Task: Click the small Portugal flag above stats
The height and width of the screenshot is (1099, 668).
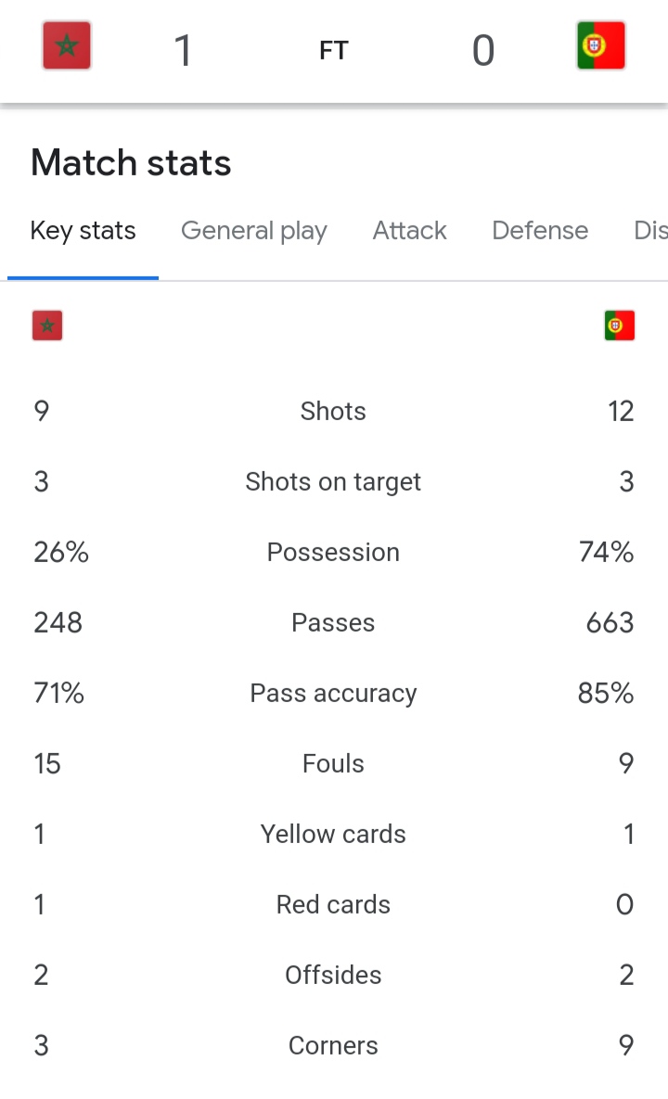Action: (620, 326)
